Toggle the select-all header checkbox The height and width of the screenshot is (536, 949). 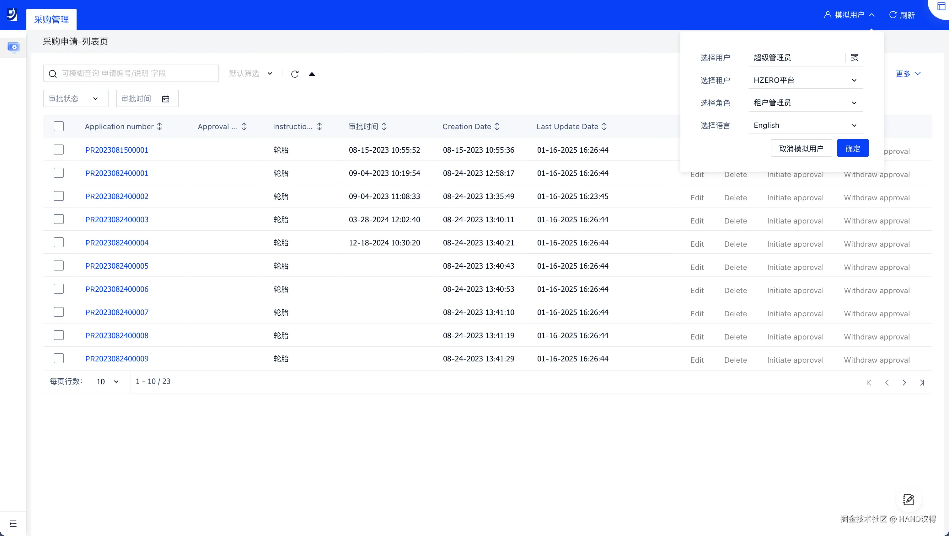point(59,126)
